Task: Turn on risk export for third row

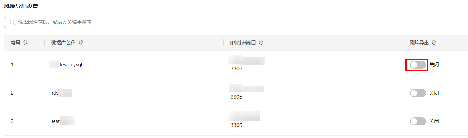Action: (x=418, y=121)
